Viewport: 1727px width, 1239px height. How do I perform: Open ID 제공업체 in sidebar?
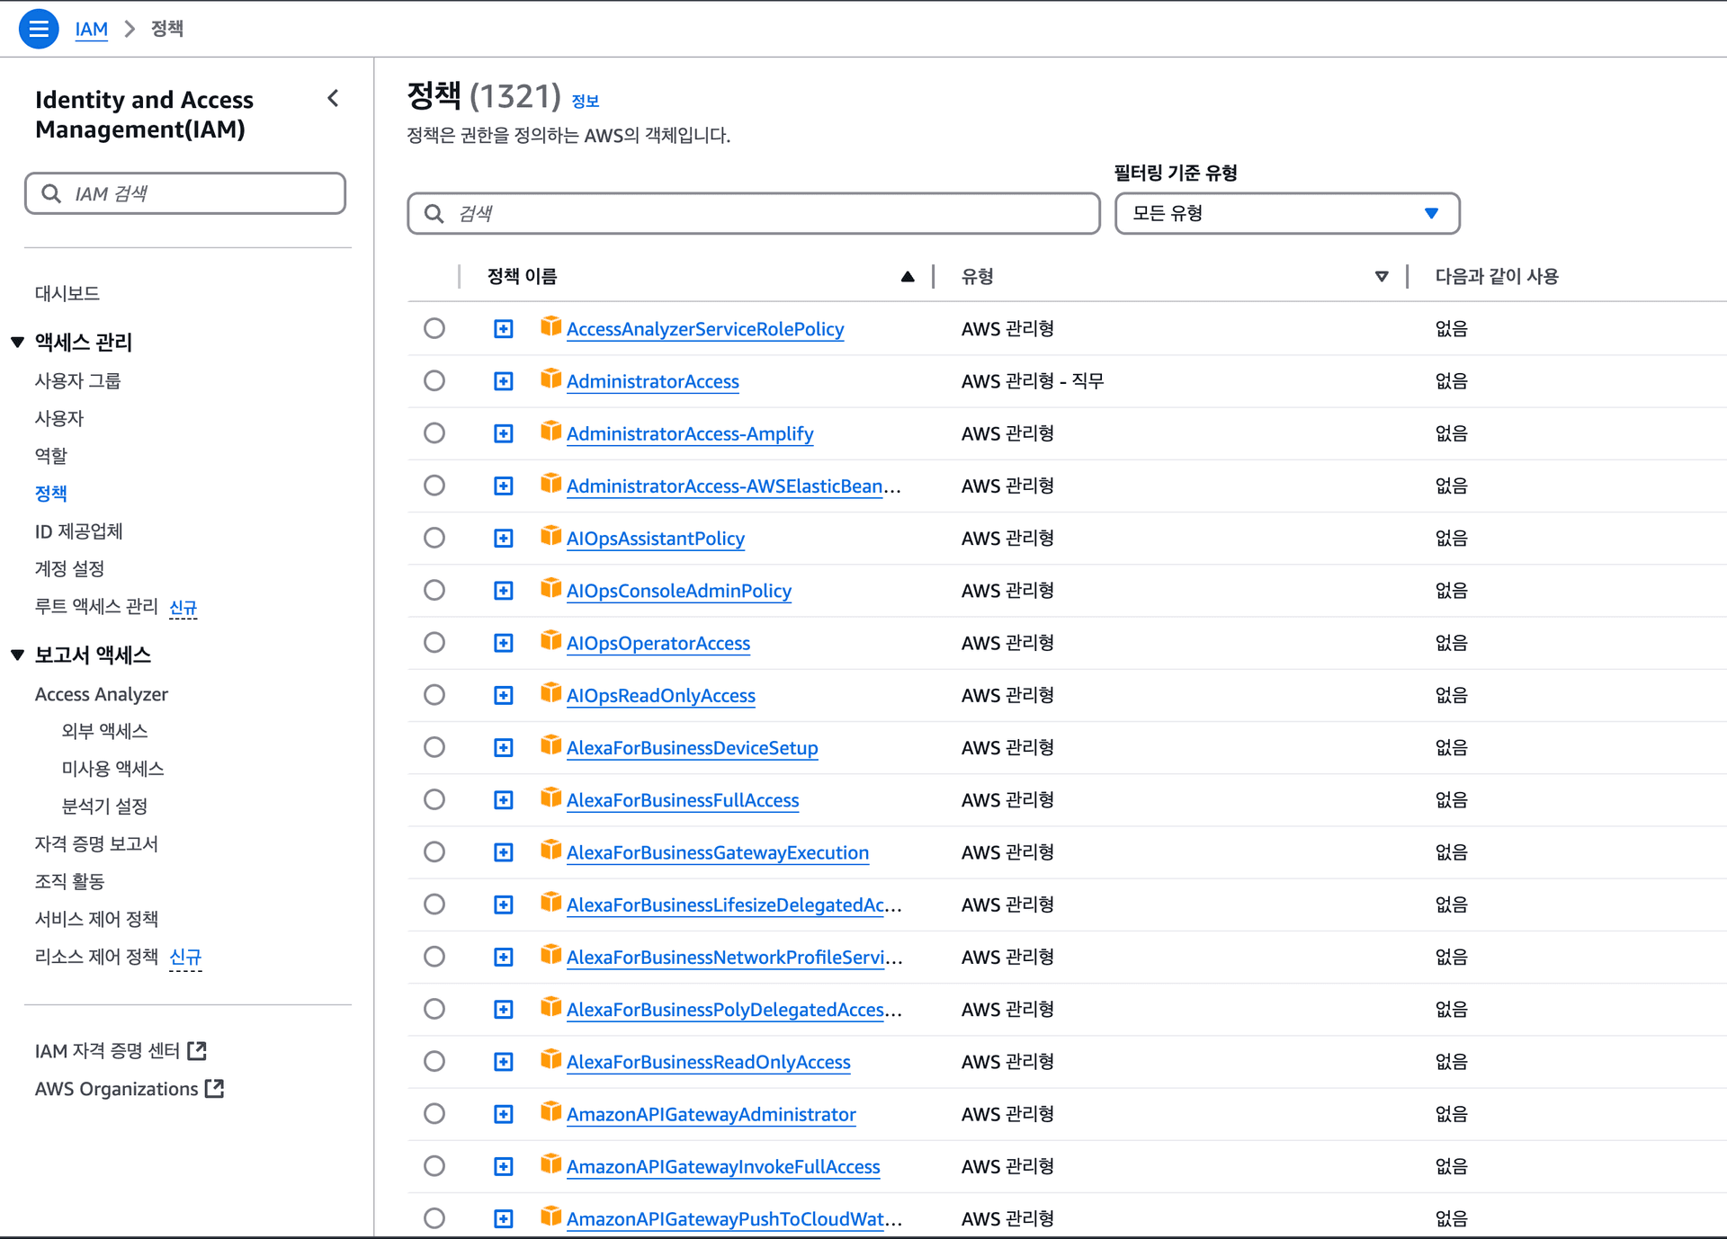point(79,531)
